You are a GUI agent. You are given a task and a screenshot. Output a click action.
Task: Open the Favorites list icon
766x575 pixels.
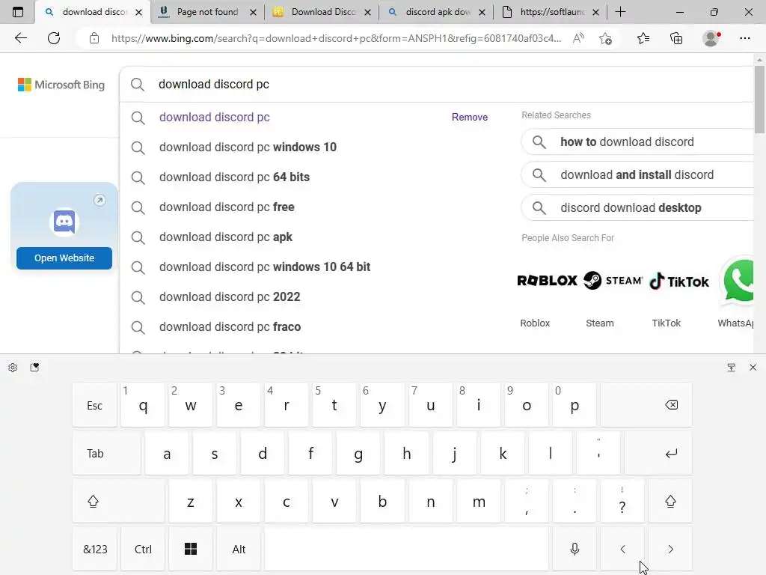tap(643, 38)
